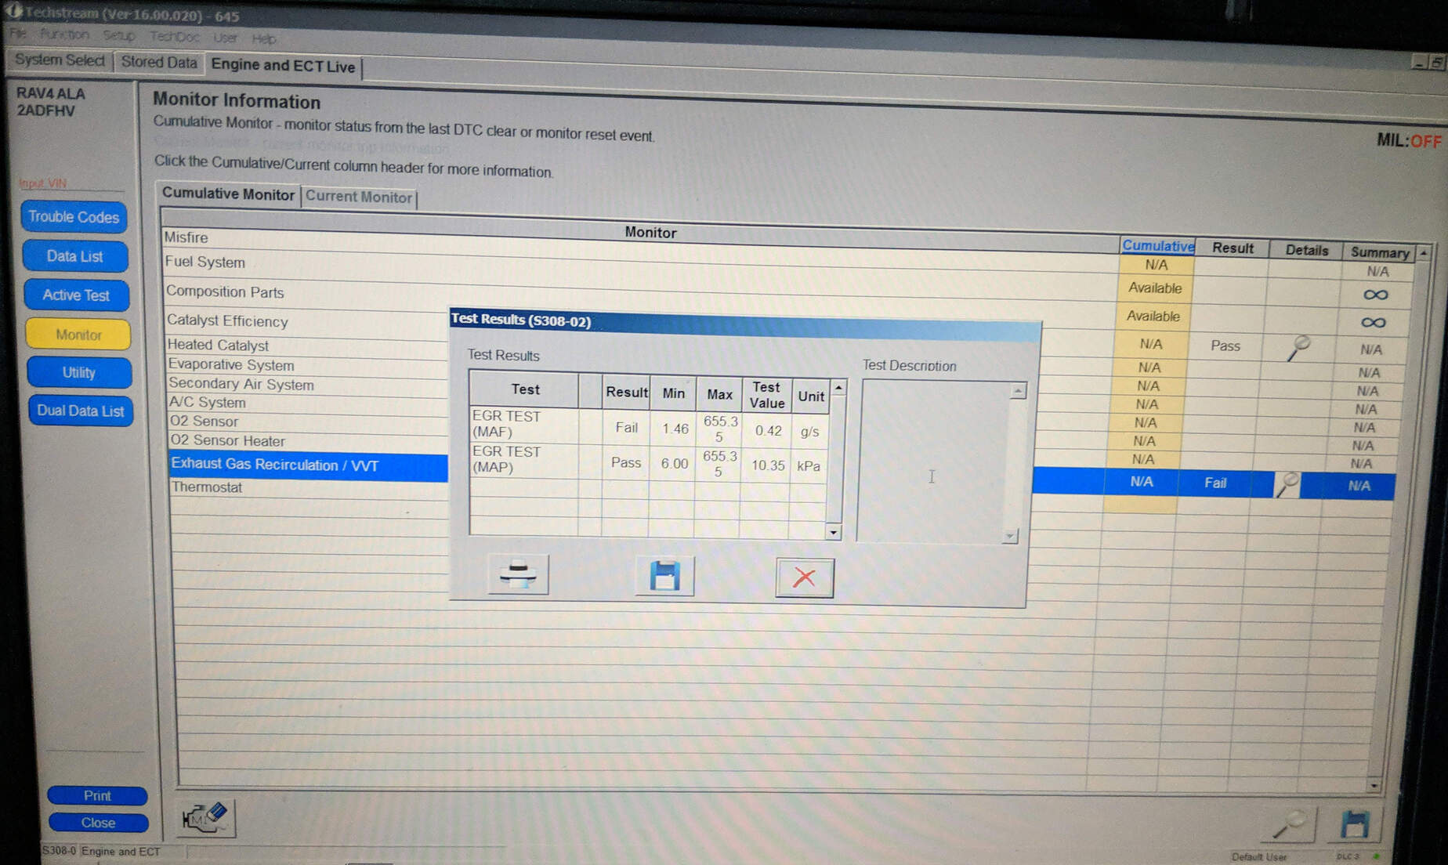This screenshot has height=865, width=1448.
Task: Click the printer icon in Test Results dialog
Action: point(518,575)
